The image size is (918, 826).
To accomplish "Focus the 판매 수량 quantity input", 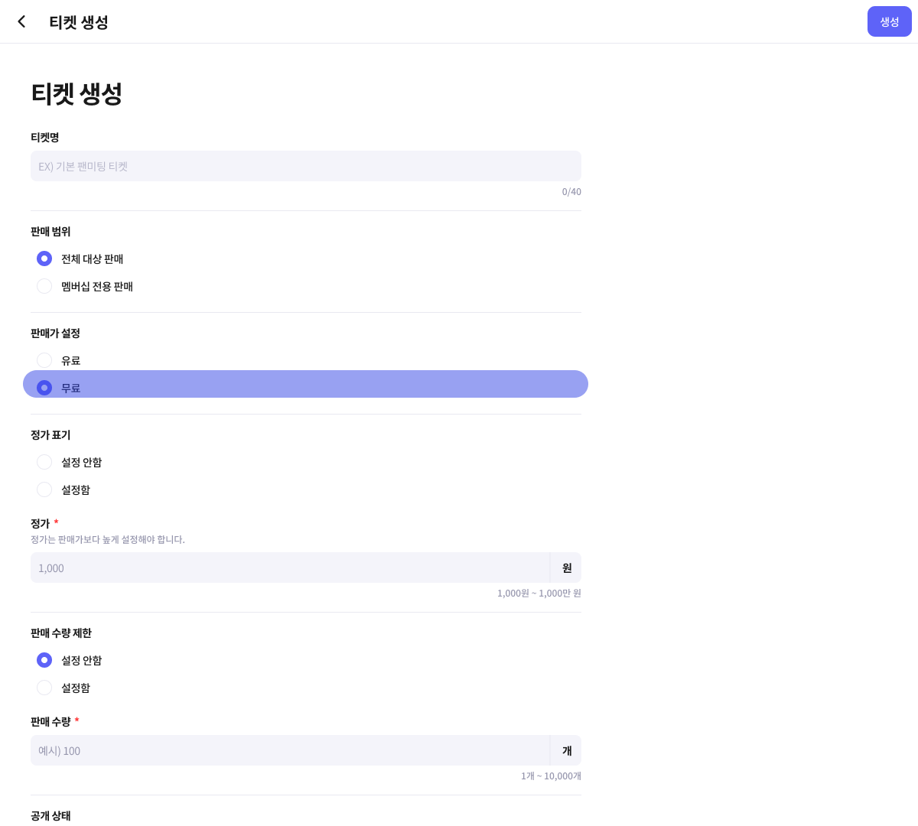I will point(289,750).
